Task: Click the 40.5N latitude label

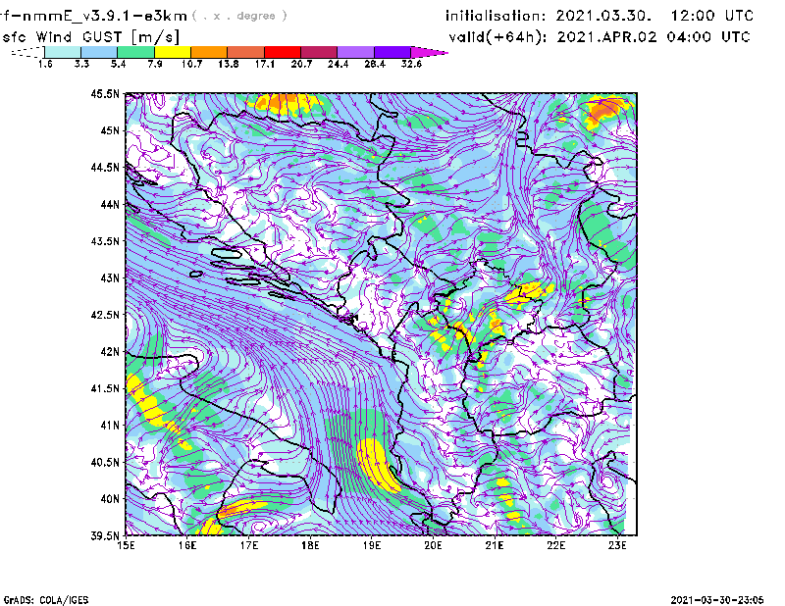Action: pos(105,463)
